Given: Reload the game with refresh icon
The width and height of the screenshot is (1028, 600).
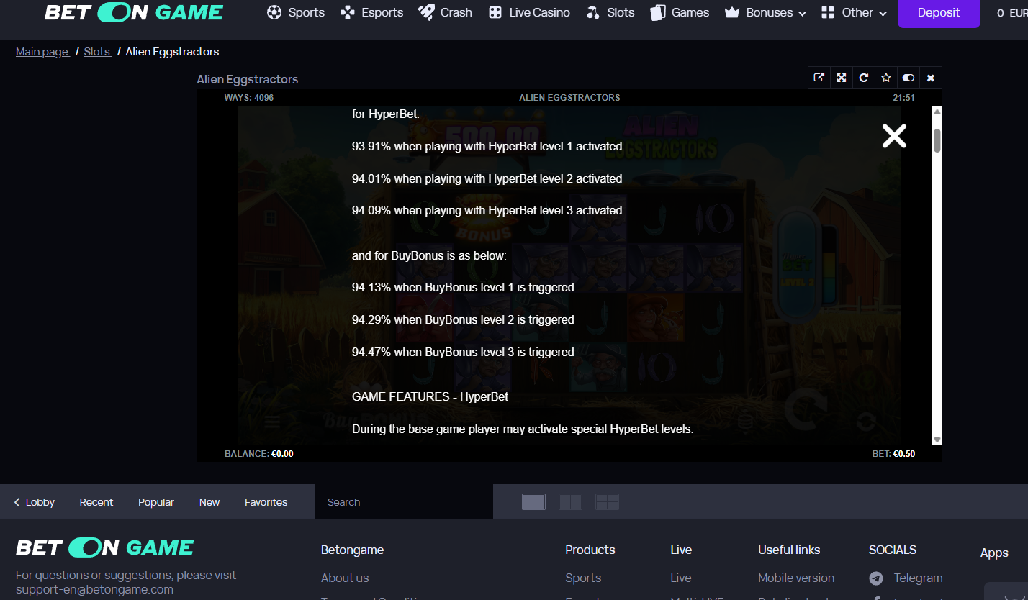Looking at the screenshot, I should click(x=863, y=78).
